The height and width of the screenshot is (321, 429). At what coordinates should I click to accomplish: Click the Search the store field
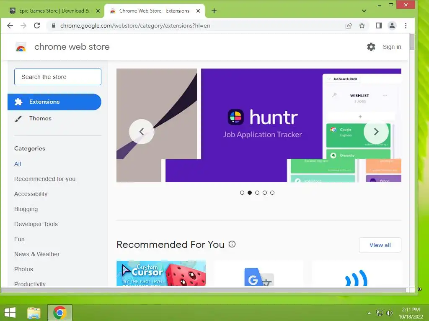[58, 77]
